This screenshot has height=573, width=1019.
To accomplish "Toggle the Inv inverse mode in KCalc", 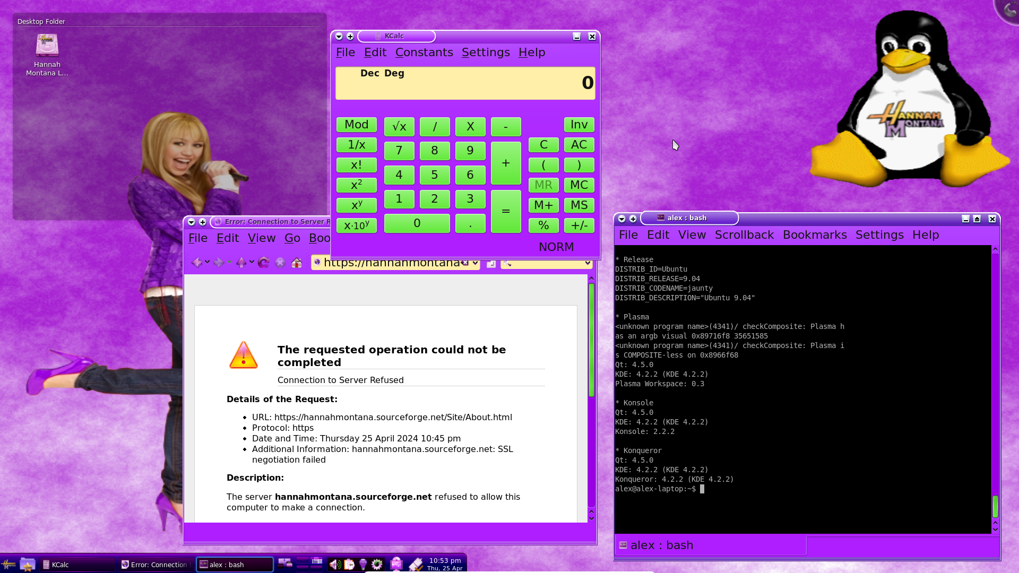I will [x=579, y=125].
